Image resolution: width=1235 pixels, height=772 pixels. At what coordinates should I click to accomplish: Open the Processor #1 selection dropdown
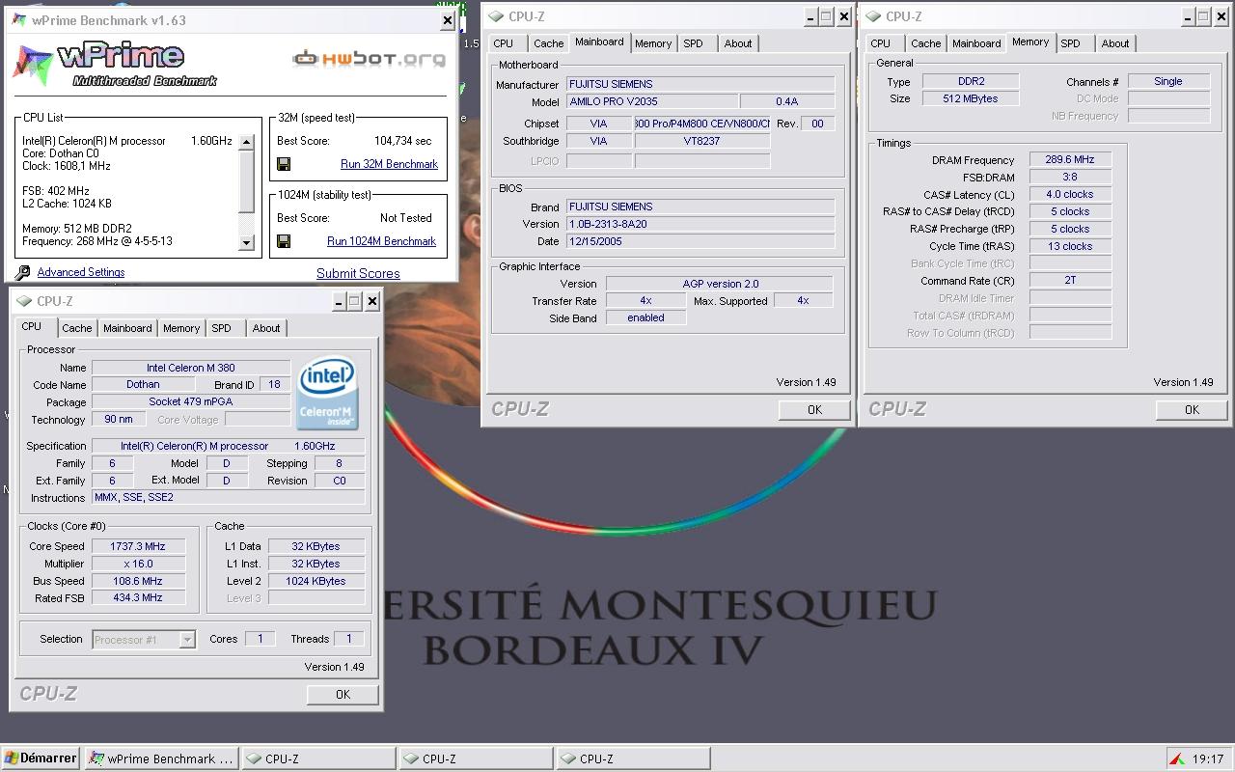pos(187,639)
